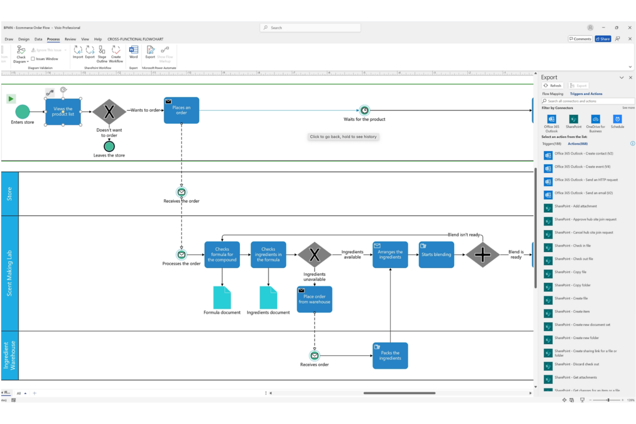Open the View ribbon tab
Image resolution: width=636 pixels, height=424 pixels.
(x=85, y=39)
